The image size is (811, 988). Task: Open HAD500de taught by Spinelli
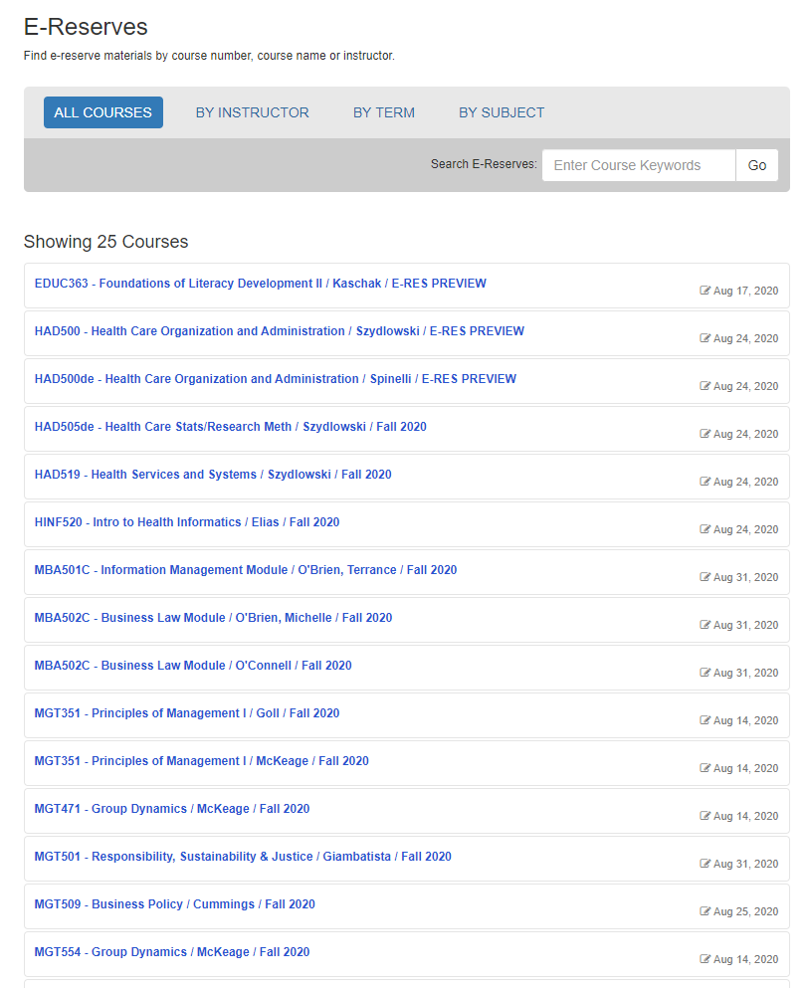(x=269, y=378)
